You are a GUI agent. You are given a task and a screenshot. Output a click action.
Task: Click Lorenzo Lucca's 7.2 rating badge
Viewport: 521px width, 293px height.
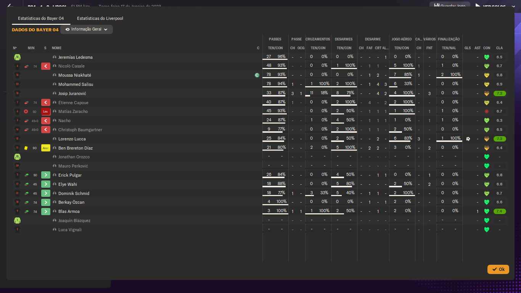tap(500, 139)
